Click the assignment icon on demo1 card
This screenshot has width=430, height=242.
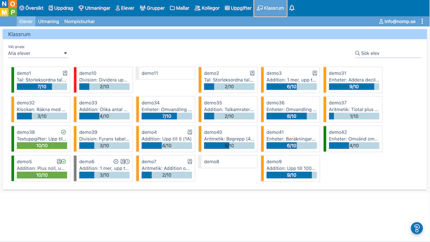(x=65, y=73)
